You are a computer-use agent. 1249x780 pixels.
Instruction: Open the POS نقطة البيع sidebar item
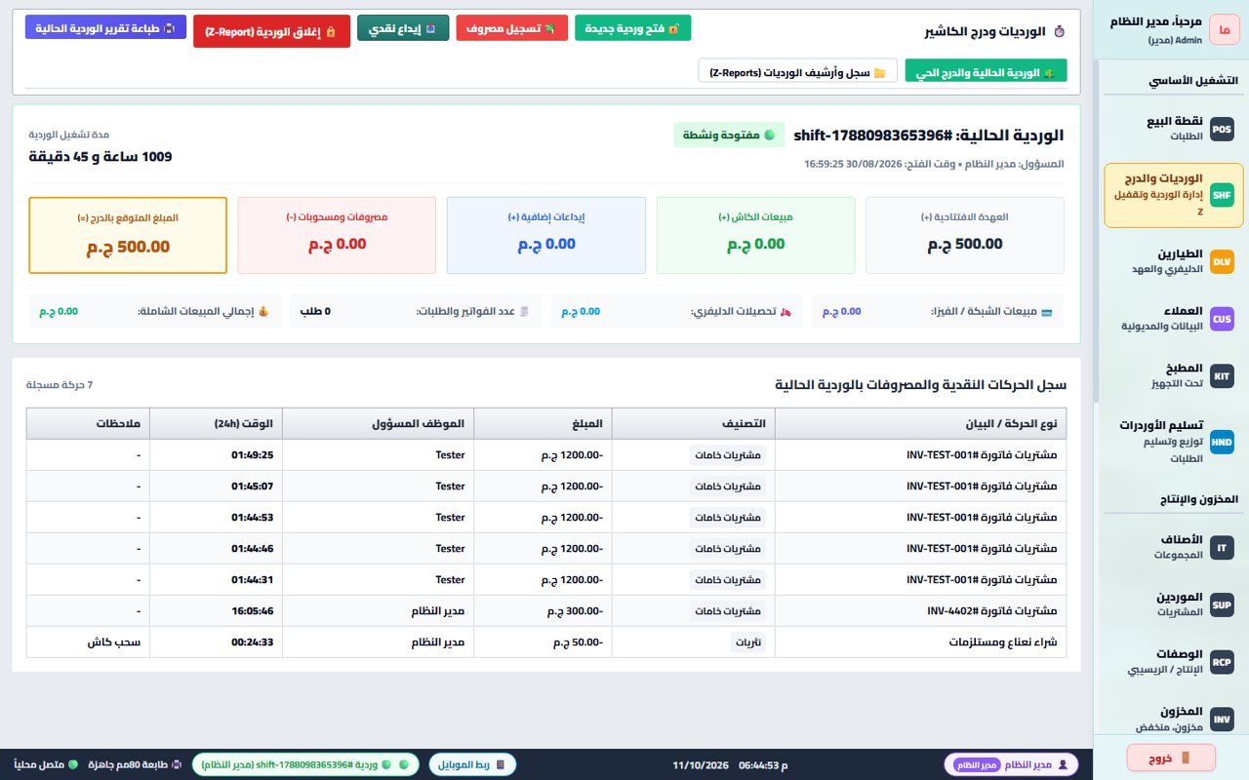tap(1173, 129)
